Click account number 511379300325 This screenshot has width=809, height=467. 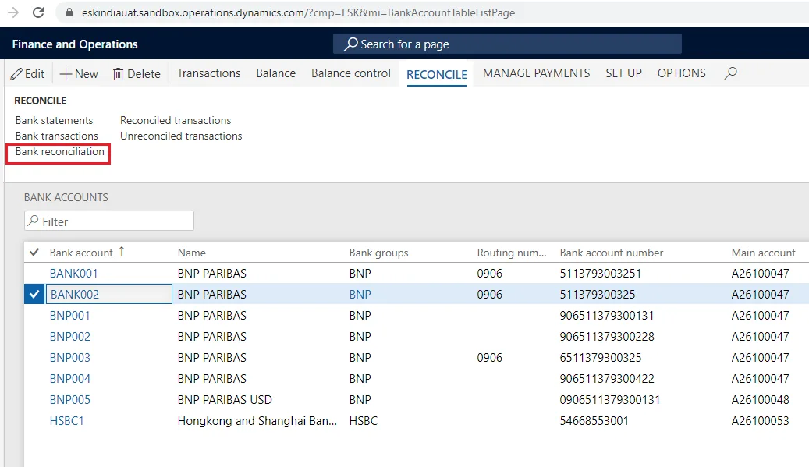(x=598, y=295)
